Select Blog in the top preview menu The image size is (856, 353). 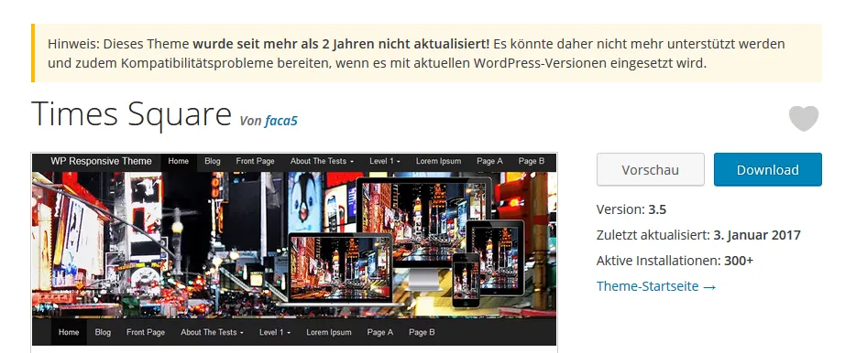pyautogui.click(x=213, y=161)
